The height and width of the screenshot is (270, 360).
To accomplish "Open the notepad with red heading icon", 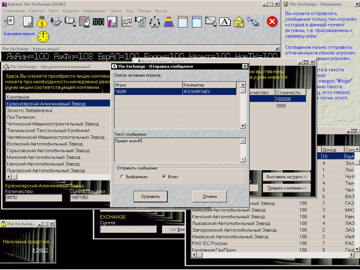I will [183, 22].
